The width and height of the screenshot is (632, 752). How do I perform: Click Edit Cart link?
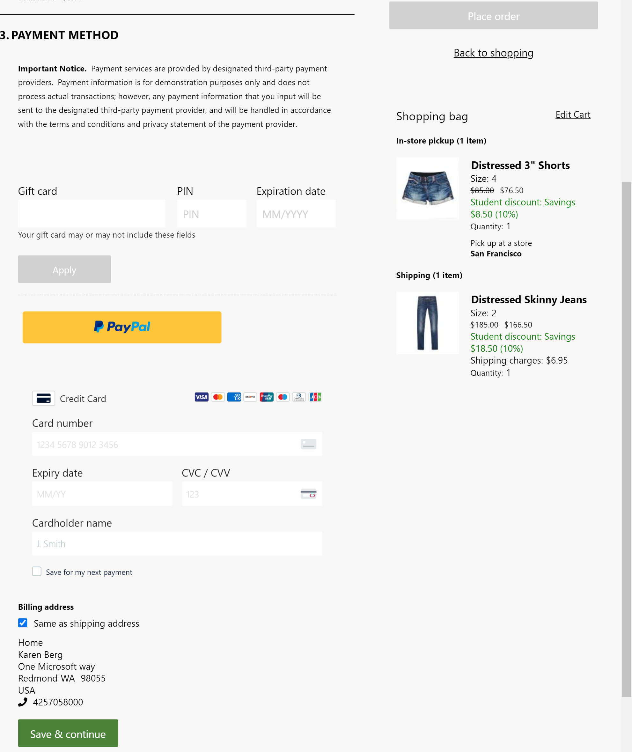572,114
